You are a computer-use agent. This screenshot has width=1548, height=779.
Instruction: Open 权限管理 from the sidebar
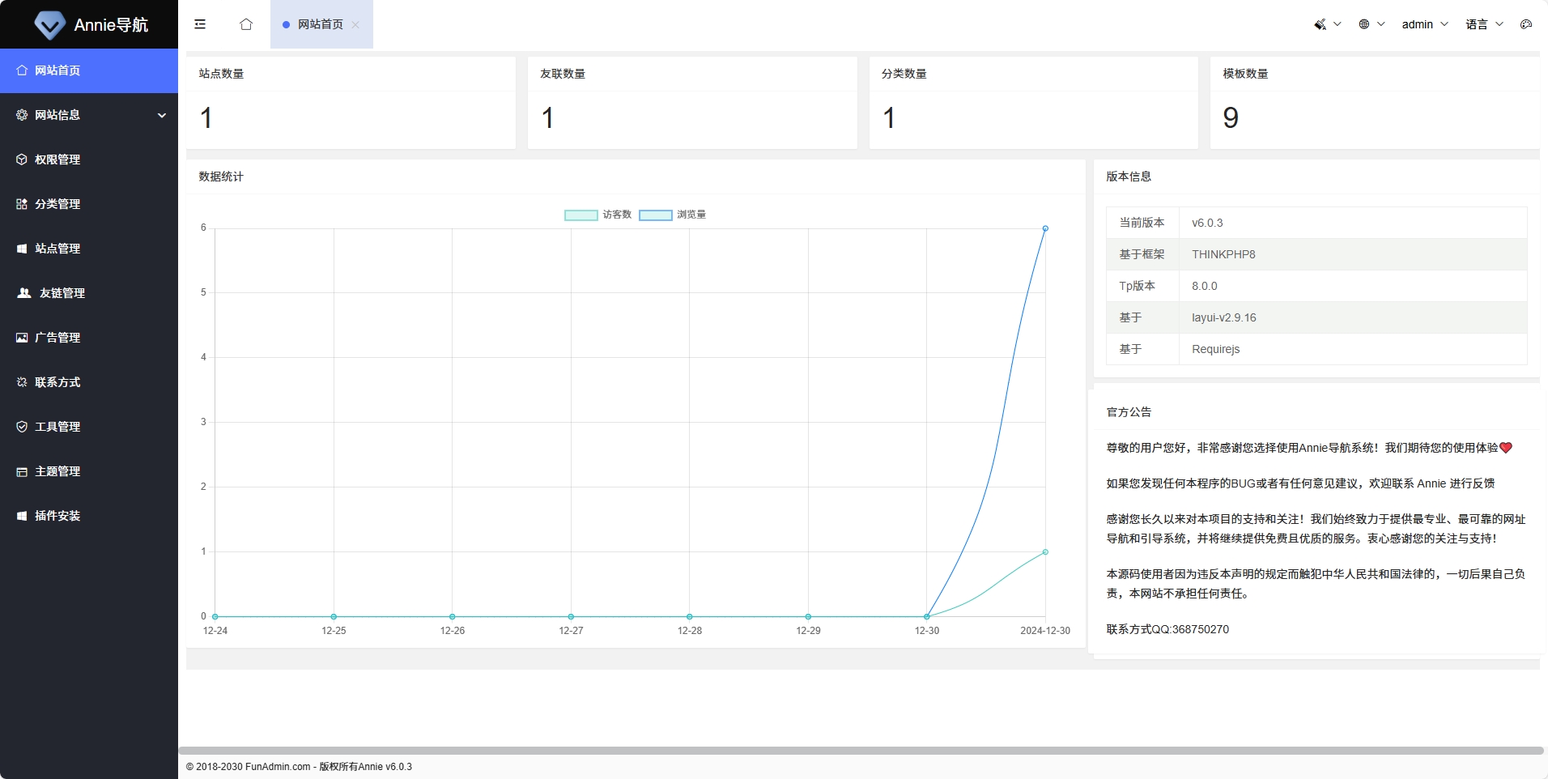tap(57, 160)
